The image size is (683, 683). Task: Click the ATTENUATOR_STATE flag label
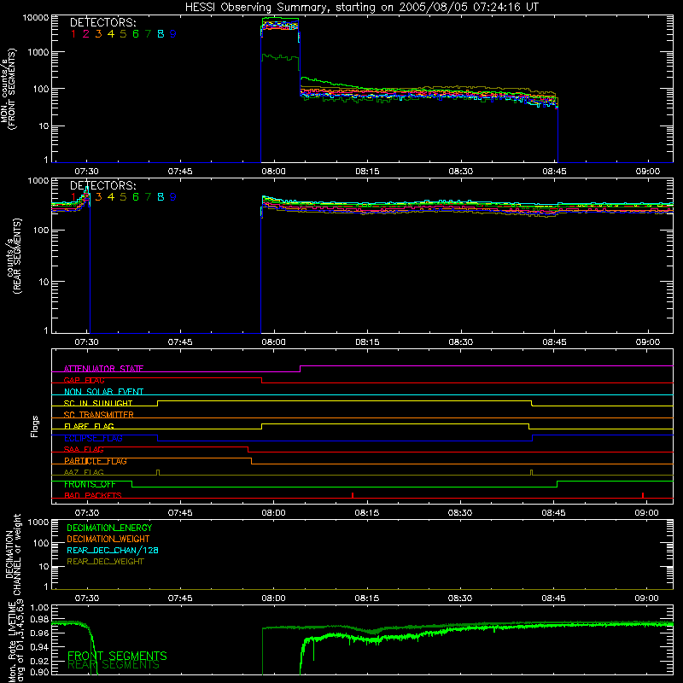click(103, 369)
